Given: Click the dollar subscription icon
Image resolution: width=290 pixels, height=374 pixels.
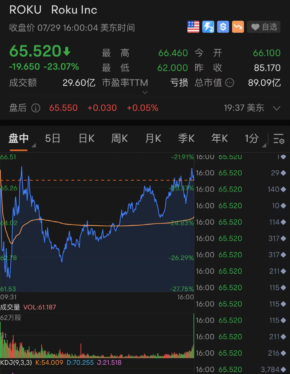Looking at the screenshot, I should tap(223, 27).
